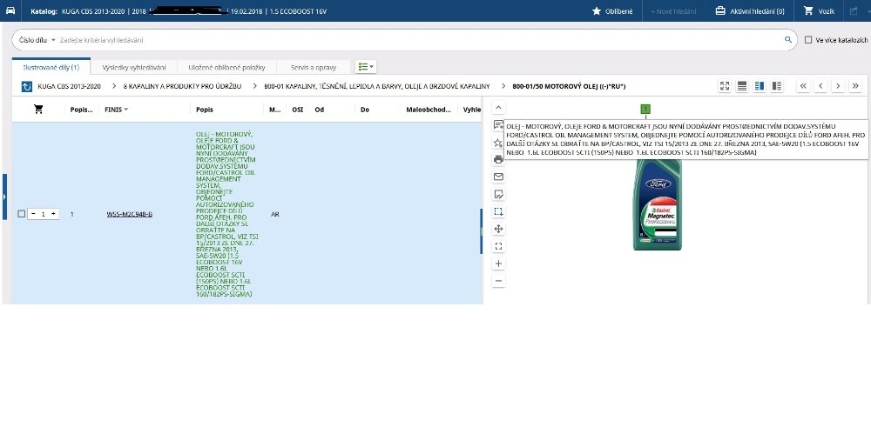Send the illustration via the envelope icon

pyautogui.click(x=498, y=177)
